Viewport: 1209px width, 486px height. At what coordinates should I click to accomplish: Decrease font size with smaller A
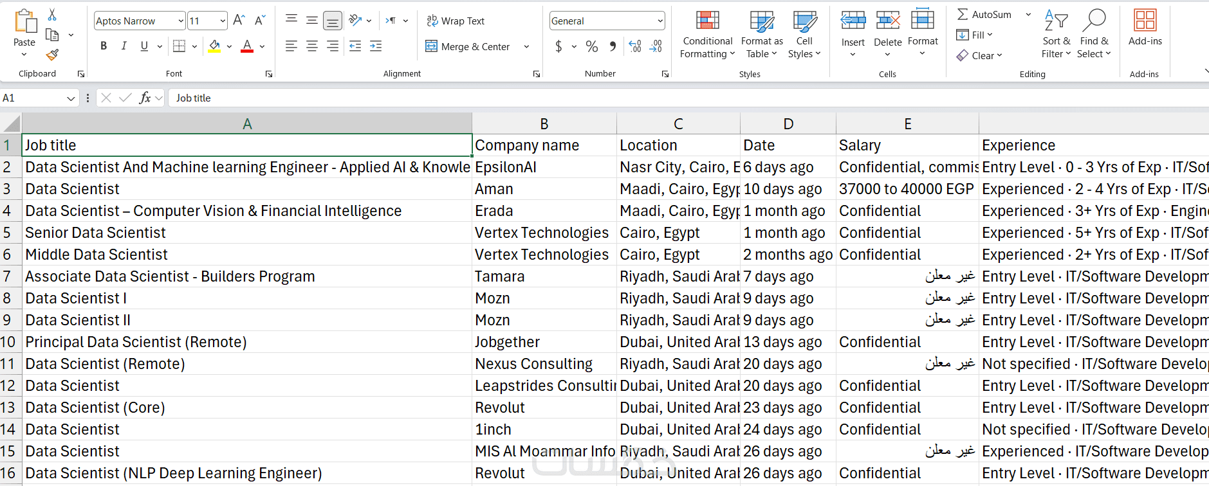(x=260, y=21)
